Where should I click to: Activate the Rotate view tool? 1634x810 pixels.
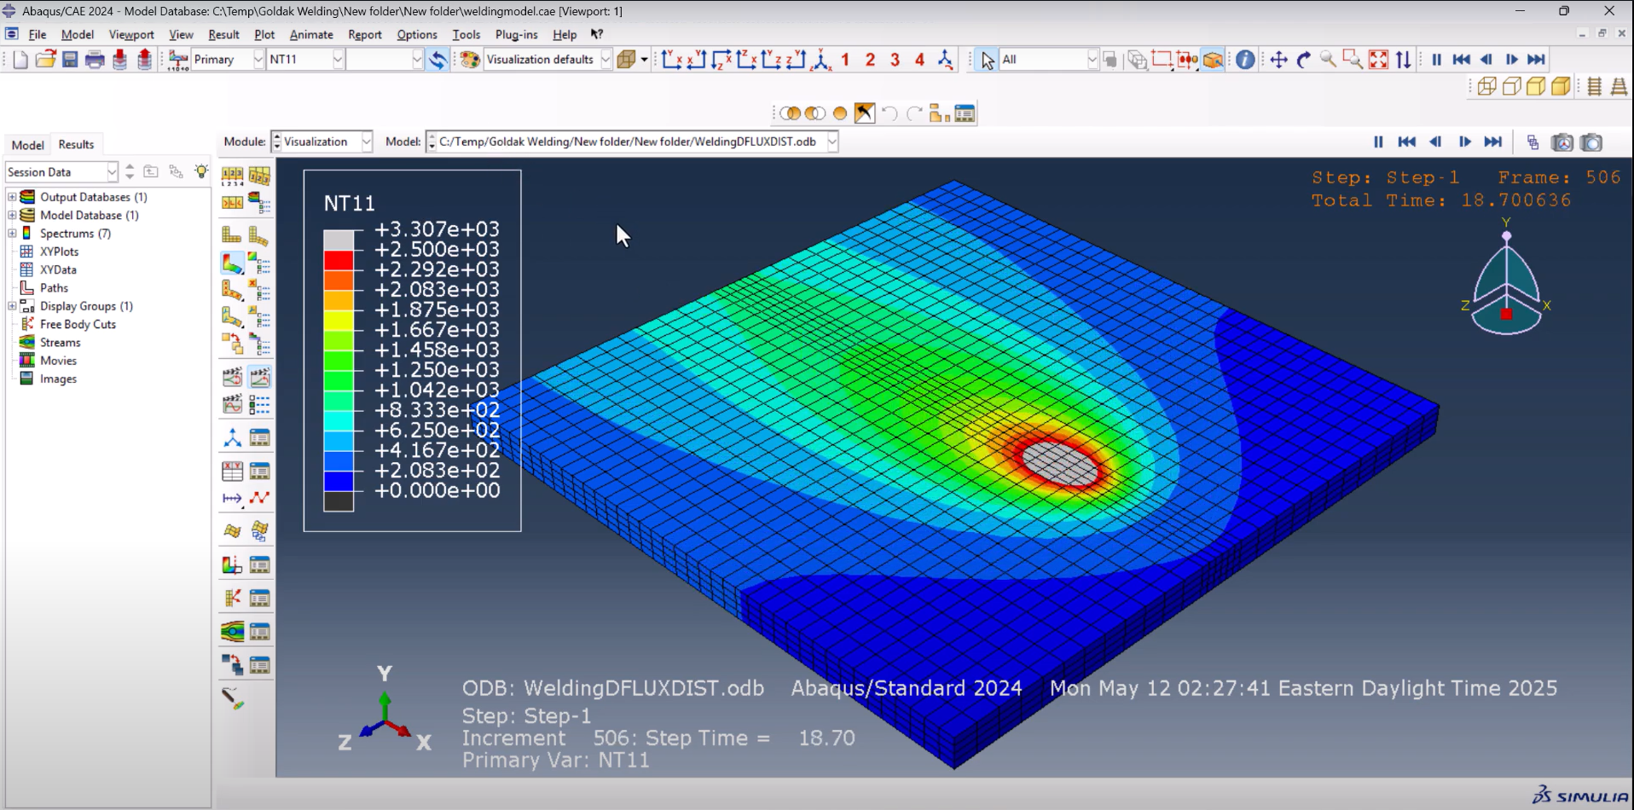pos(1302,60)
